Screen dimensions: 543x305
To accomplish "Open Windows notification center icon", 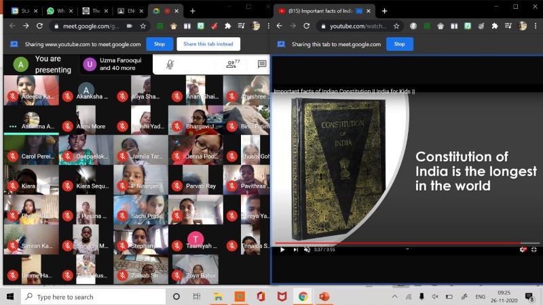I will click(x=529, y=297).
